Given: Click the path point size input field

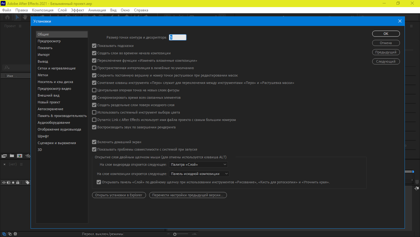Looking at the screenshot, I should pyautogui.click(x=178, y=37).
